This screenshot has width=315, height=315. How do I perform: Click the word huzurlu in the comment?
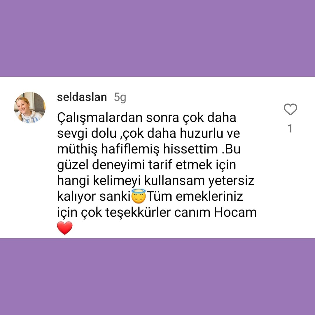click(202, 133)
